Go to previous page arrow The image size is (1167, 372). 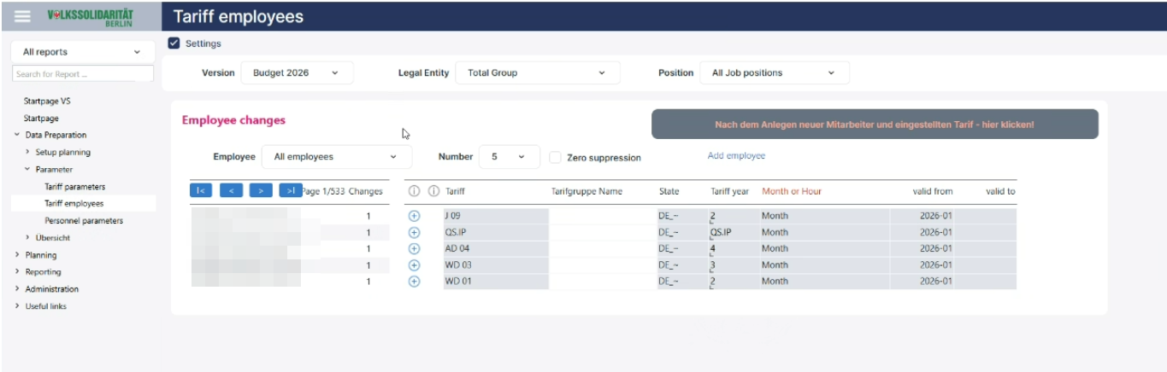231,191
